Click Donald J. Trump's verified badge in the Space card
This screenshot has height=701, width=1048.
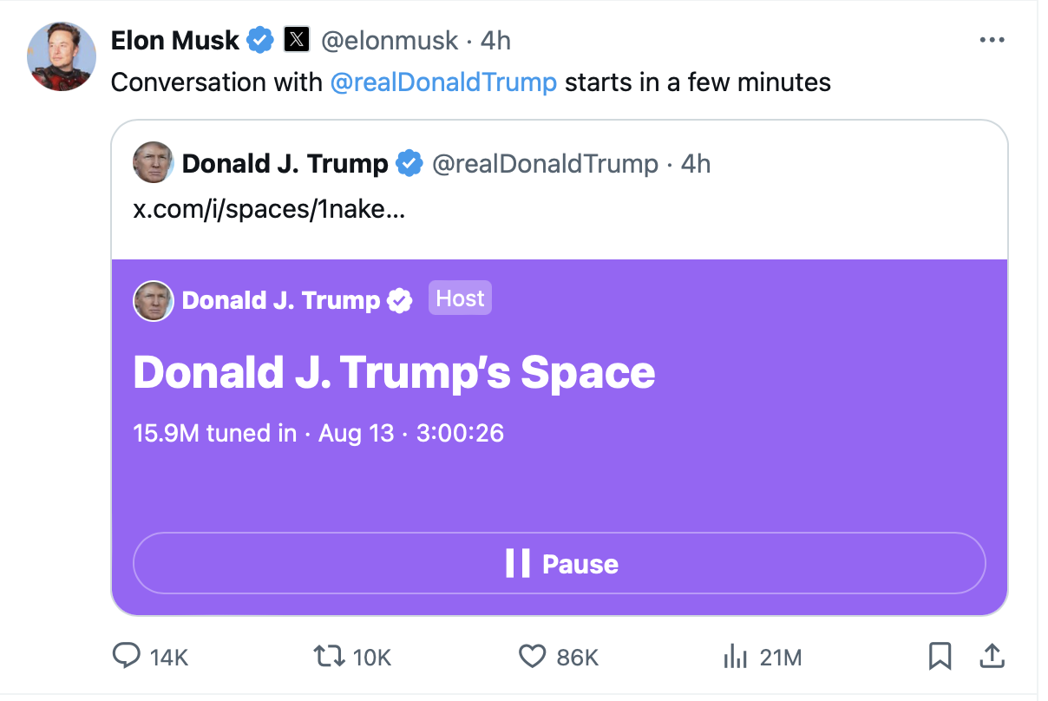point(400,301)
